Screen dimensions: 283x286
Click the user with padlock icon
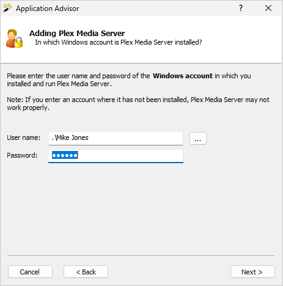tap(14, 38)
